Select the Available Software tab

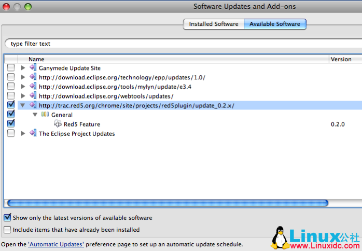click(x=275, y=24)
